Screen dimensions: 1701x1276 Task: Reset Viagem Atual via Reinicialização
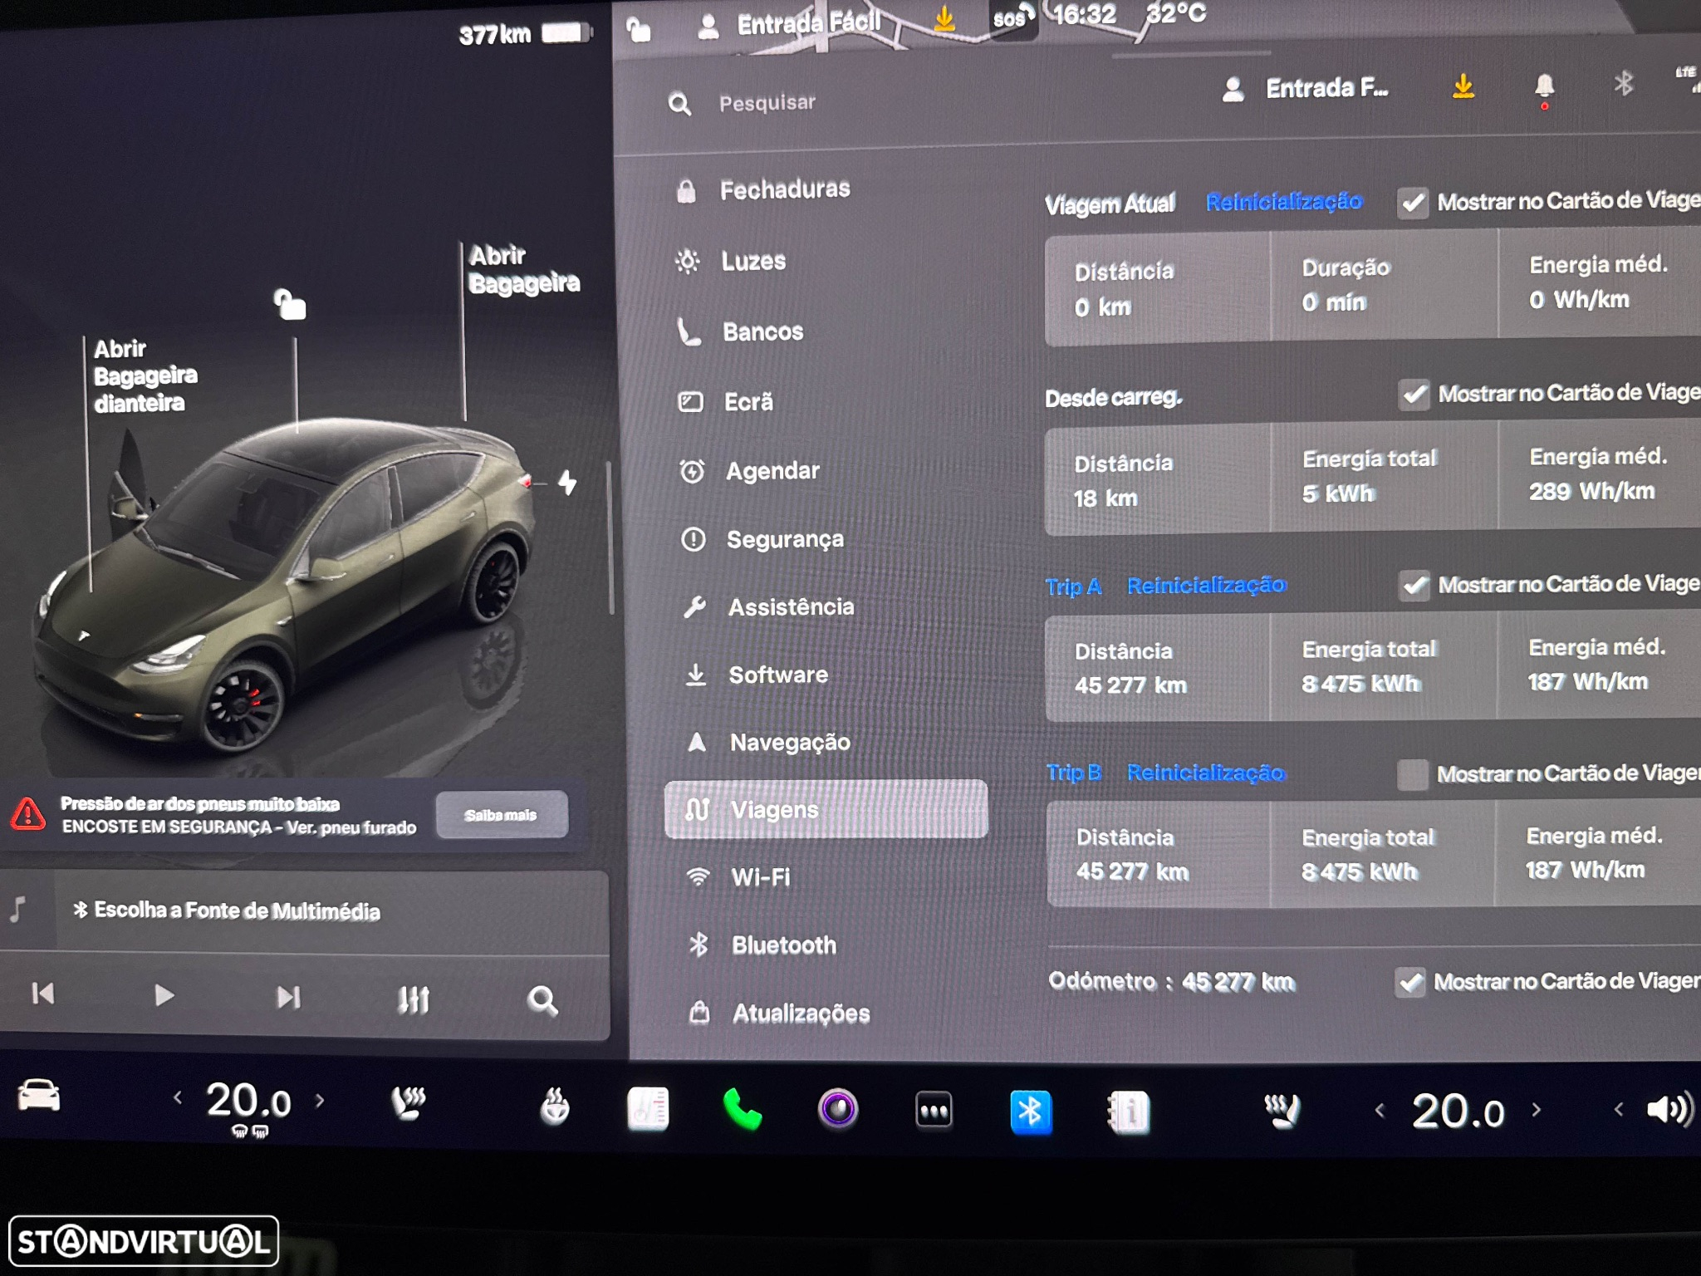[1284, 202]
